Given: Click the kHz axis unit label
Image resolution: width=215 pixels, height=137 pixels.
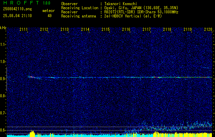Looking at the screenshot, I should [3, 28].
